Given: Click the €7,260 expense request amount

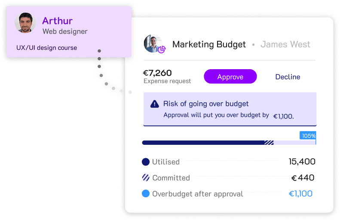Looking at the screenshot, I should (x=158, y=73).
